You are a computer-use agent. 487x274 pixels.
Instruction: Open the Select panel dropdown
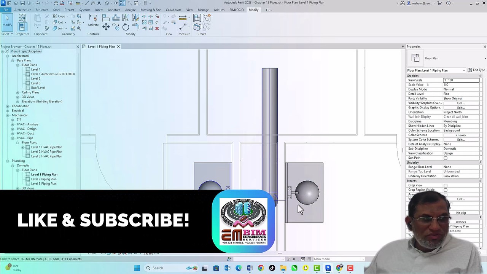pyautogui.click(x=7, y=34)
